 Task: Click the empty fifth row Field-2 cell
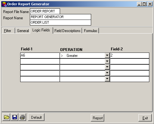130,79
